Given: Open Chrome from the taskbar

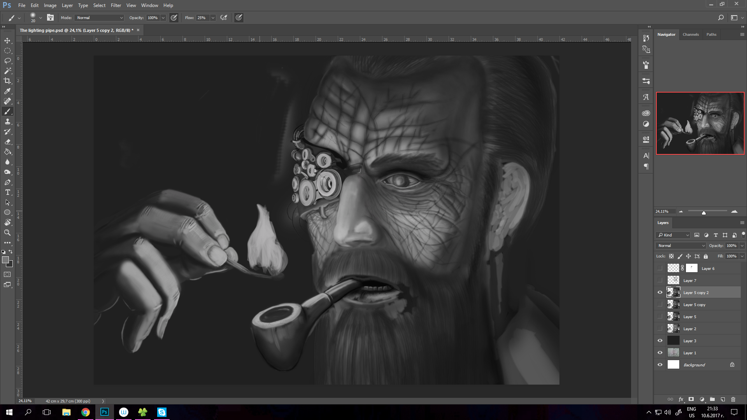Looking at the screenshot, I should point(86,412).
